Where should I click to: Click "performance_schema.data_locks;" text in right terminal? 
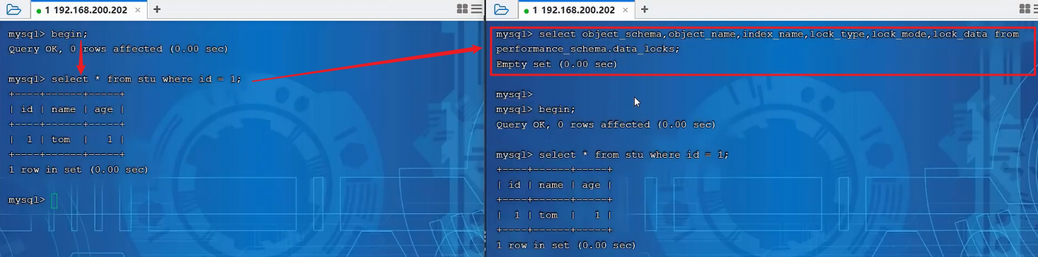588,49
